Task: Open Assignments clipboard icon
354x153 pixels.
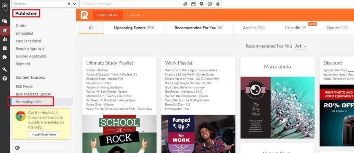Action: (x=5, y=48)
